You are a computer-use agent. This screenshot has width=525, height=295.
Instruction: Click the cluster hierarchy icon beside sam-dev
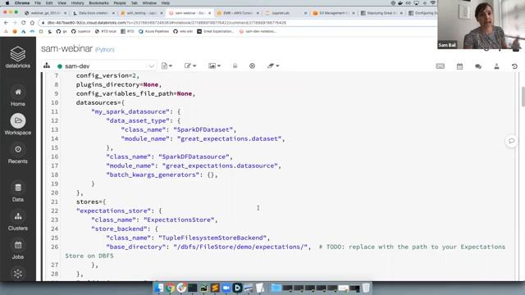(47, 66)
